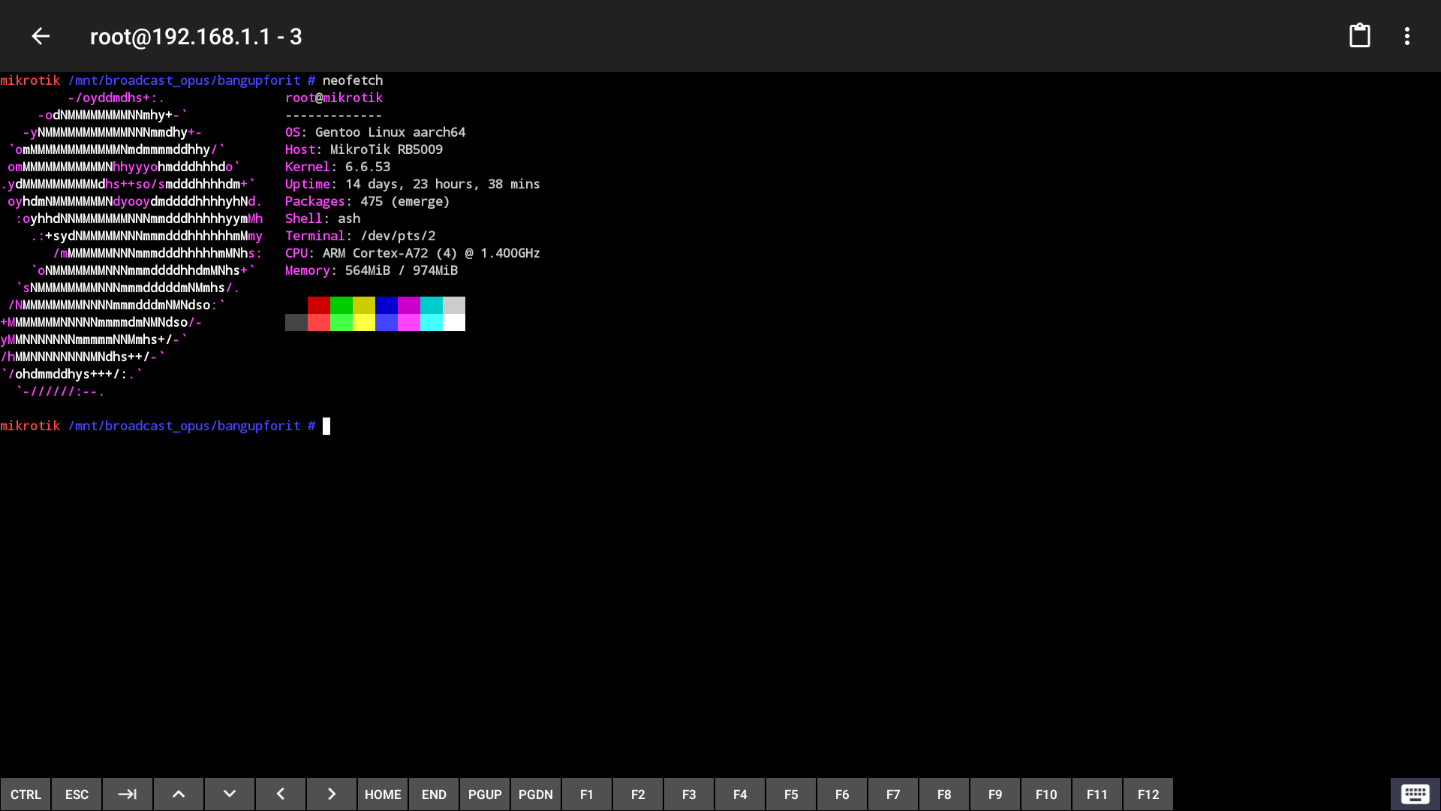Toggle the CTRL modifier key
1441x811 pixels.
26,794
